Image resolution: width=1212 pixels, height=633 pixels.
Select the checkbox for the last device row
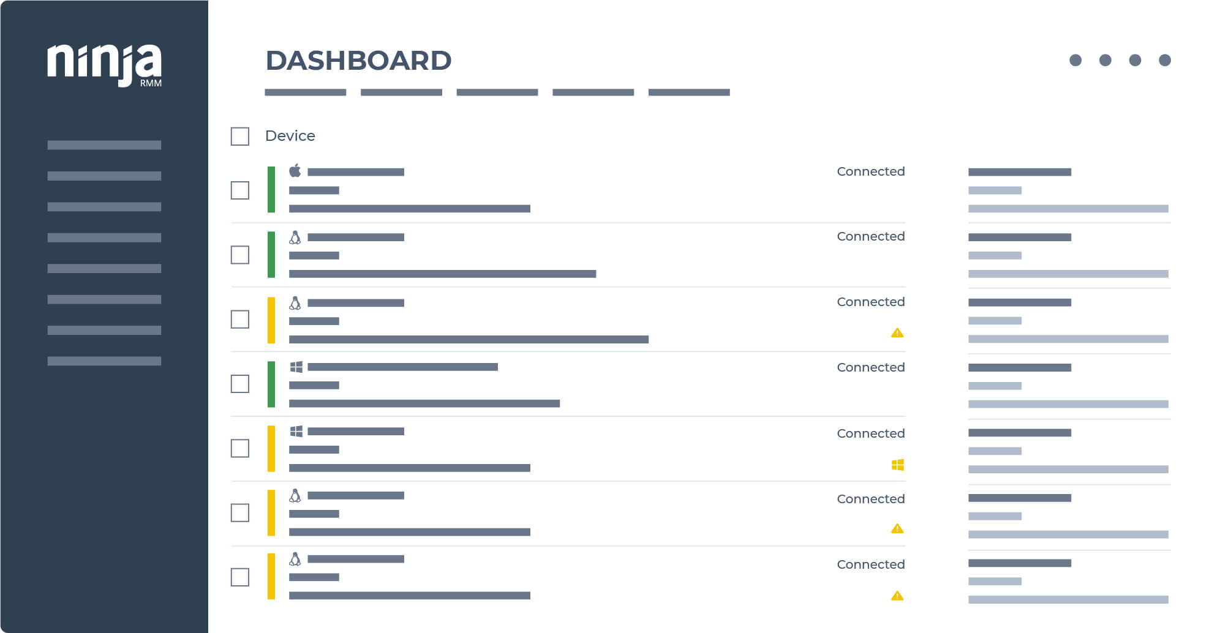click(240, 577)
